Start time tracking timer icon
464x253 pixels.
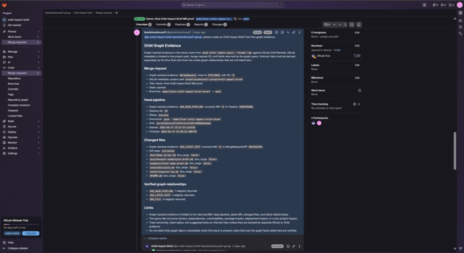point(354,104)
